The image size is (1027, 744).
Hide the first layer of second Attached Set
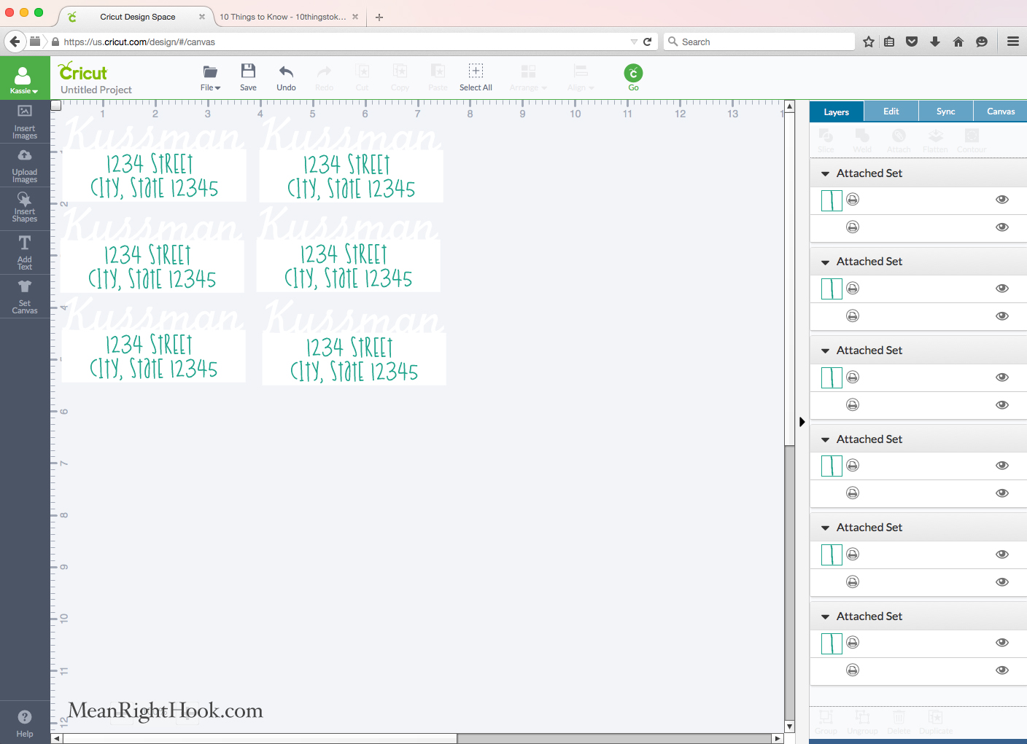[x=1002, y=289]
